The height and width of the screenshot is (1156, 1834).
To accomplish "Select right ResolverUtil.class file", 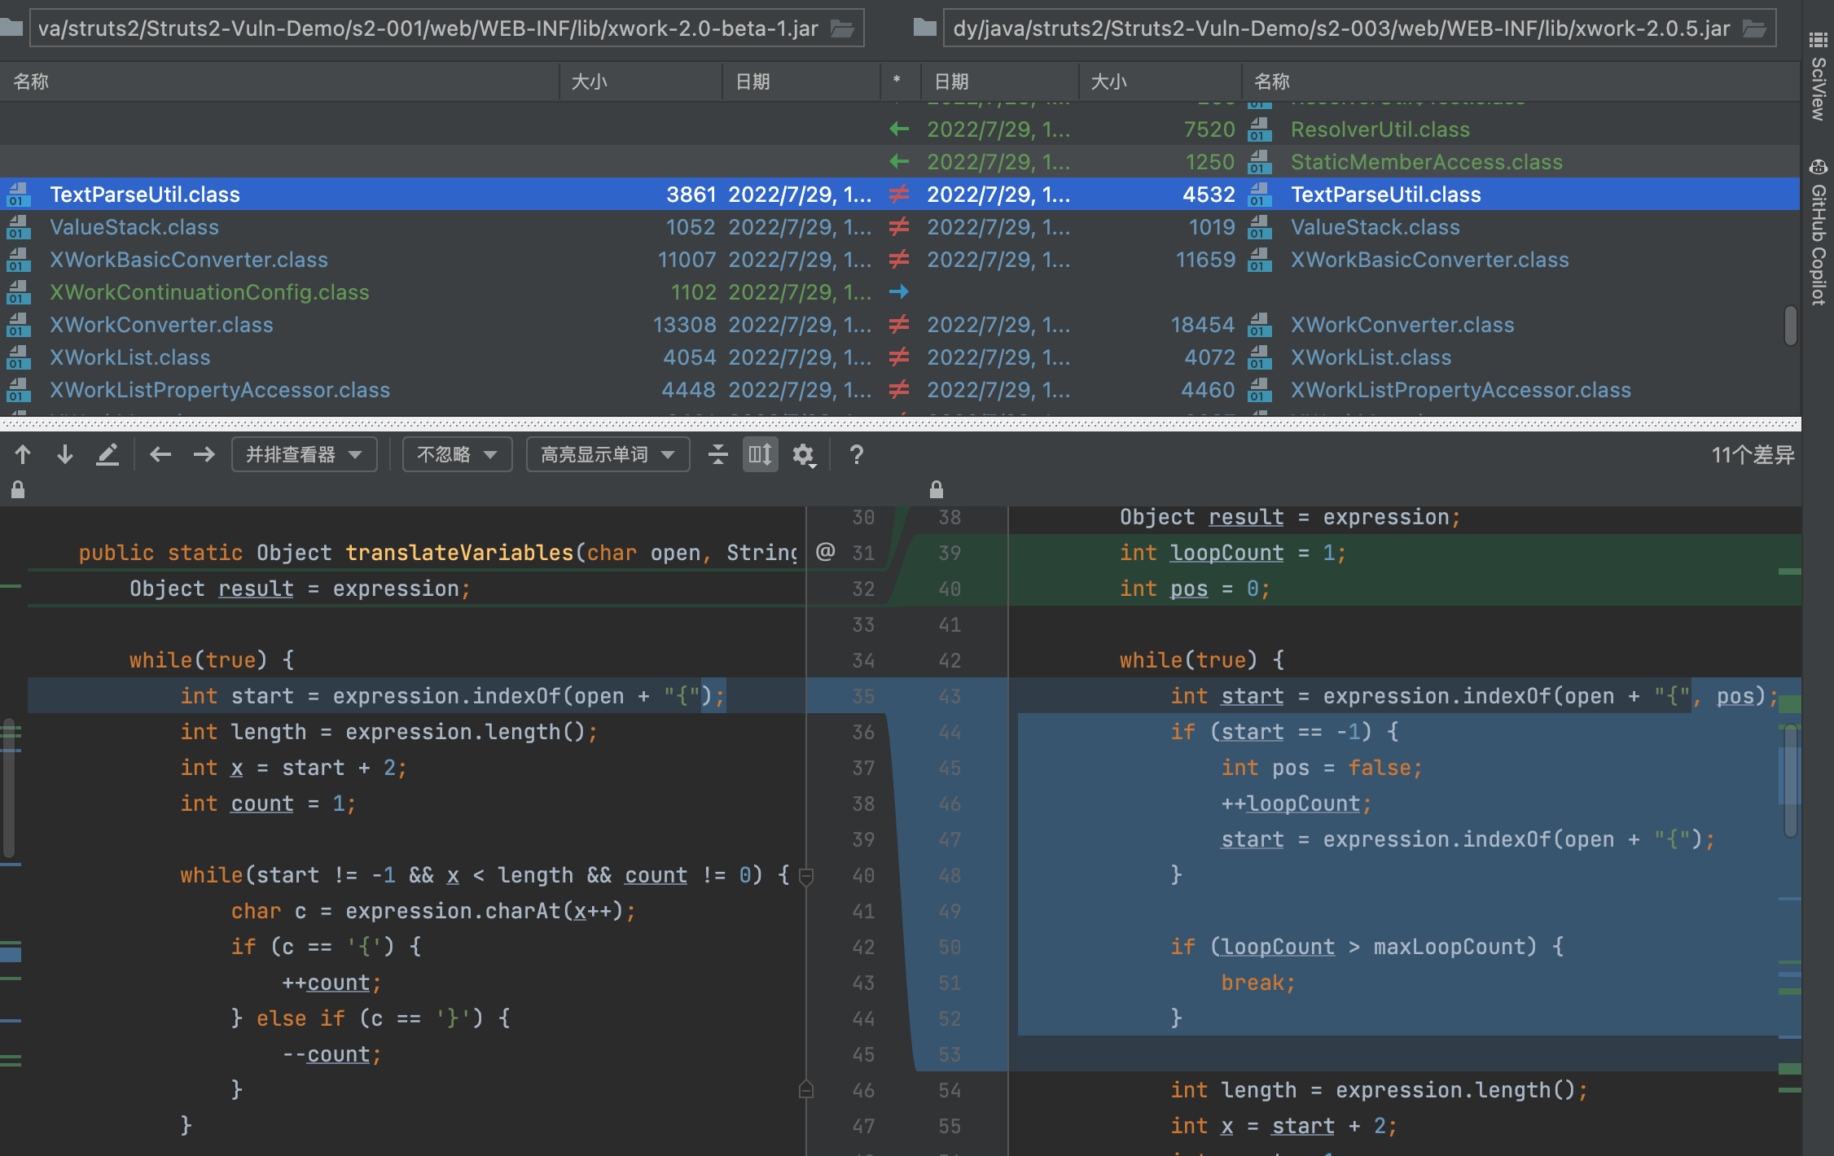I will pos(1380,129).
